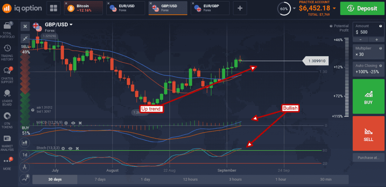
Task: Expand the 60% circle dropdown arrow
Action: pos(294,8)
